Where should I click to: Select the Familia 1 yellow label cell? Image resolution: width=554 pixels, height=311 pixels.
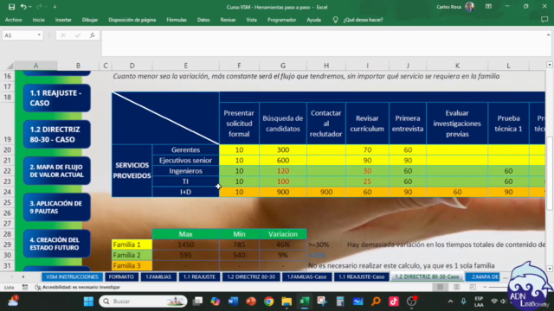[132, 244]
